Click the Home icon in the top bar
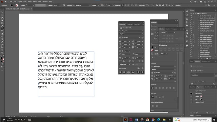This screenshot has height=122, width=217. [x=5, y=2]
